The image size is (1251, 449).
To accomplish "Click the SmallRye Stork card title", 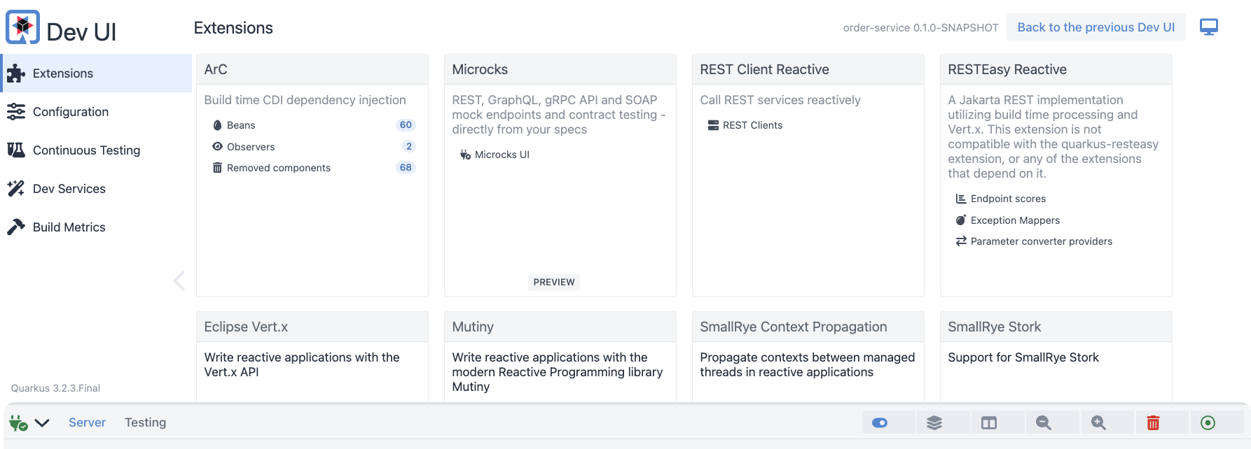I will click(995, 327).
